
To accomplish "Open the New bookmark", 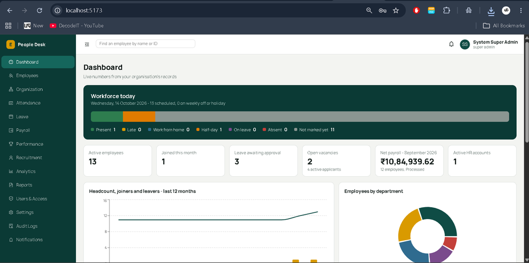I will [x=34, y=26].
